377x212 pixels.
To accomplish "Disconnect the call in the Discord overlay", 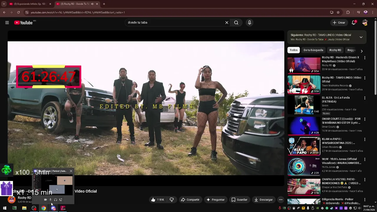I will click(x=61, y=200).
